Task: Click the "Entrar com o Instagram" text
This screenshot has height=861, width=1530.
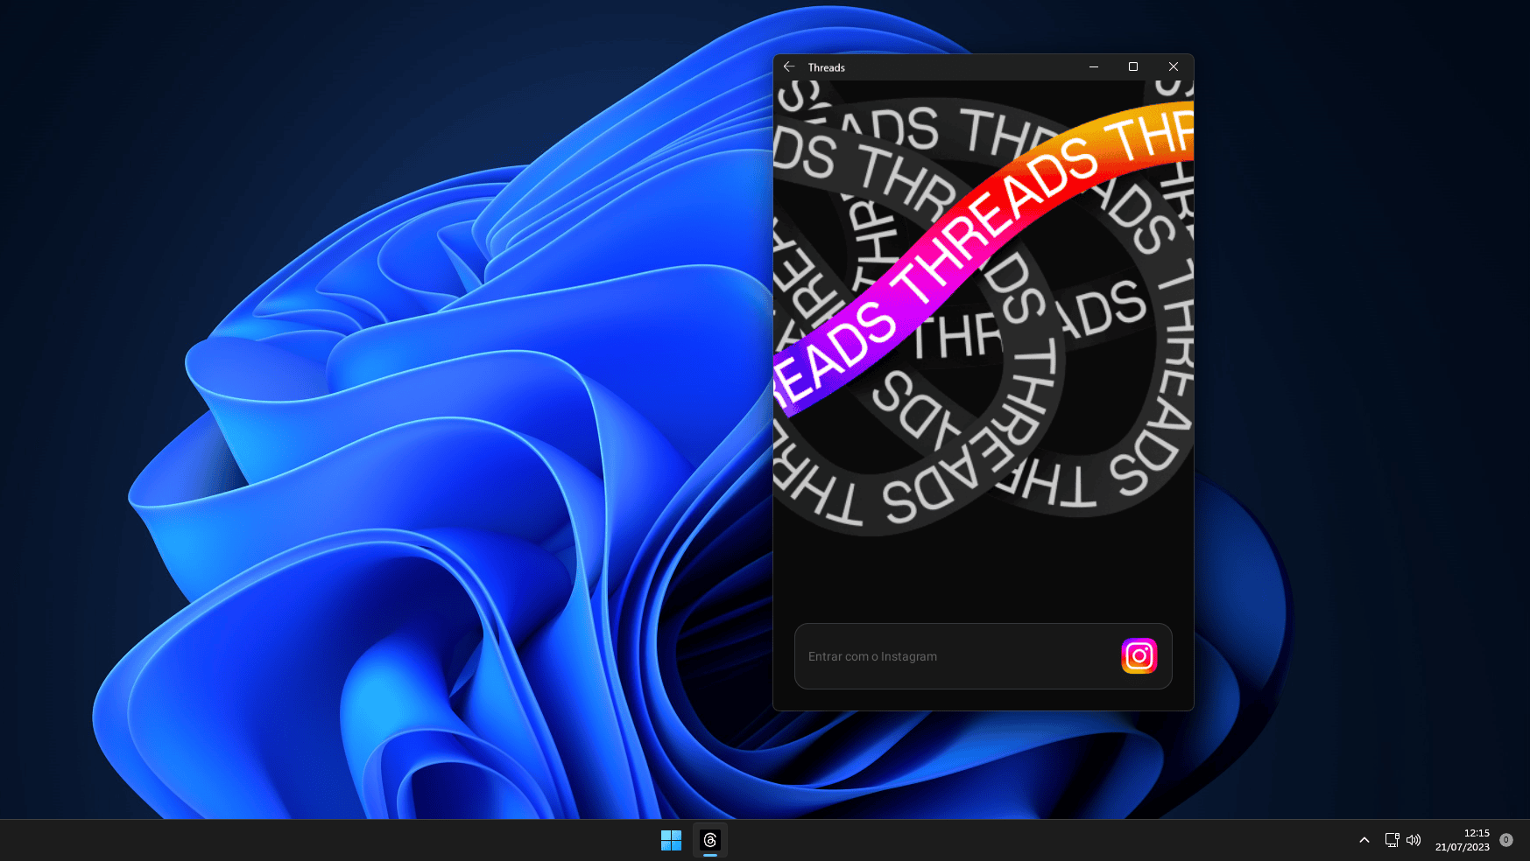Action: [872, 656]
